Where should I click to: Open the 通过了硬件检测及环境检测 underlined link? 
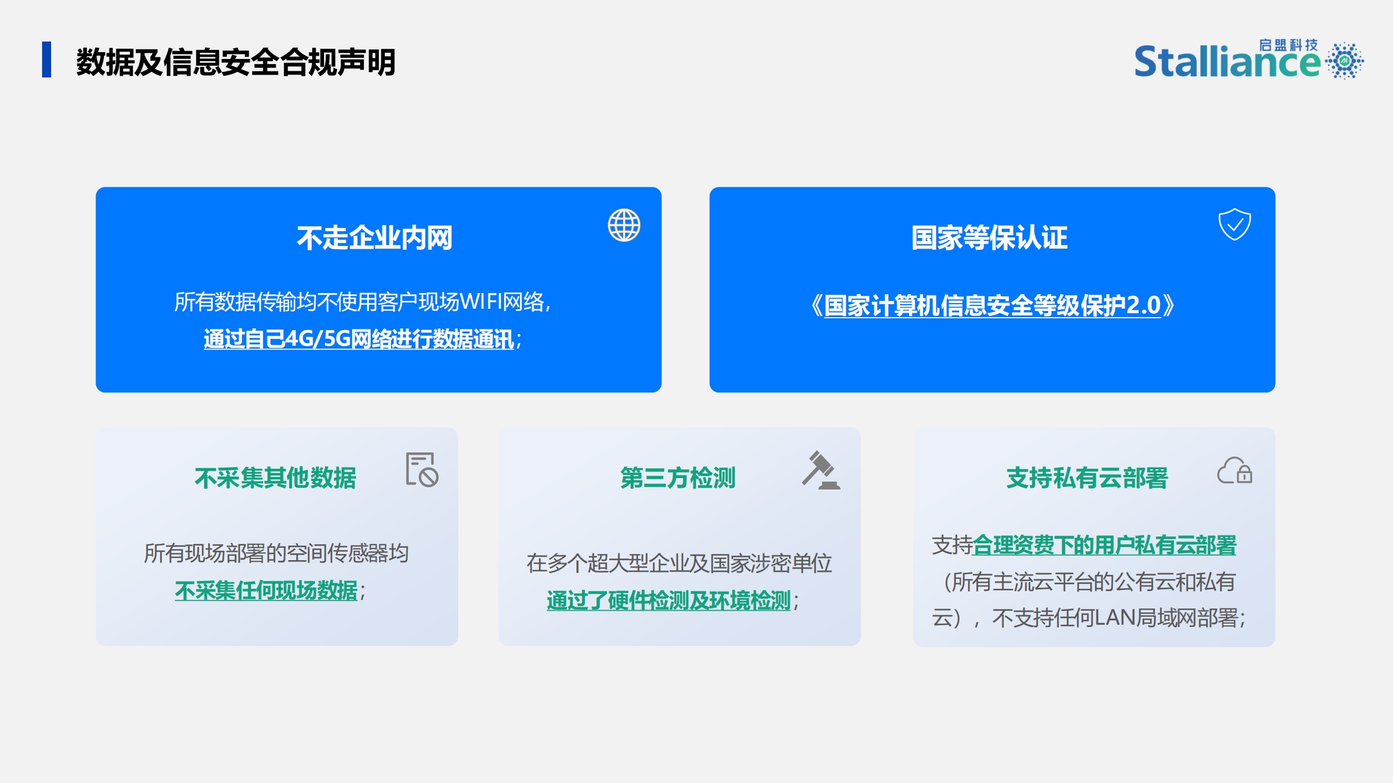(669, 601)
